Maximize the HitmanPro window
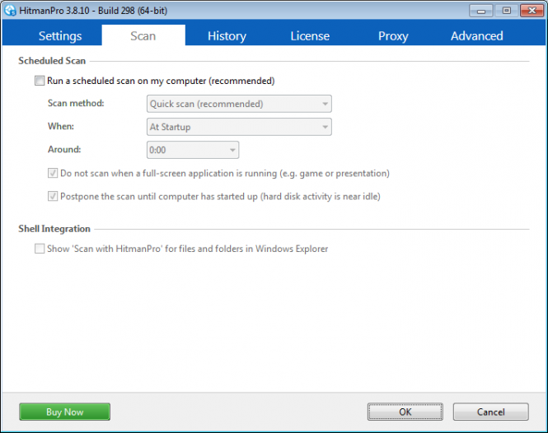548x433 pixels. pos(507,11)
